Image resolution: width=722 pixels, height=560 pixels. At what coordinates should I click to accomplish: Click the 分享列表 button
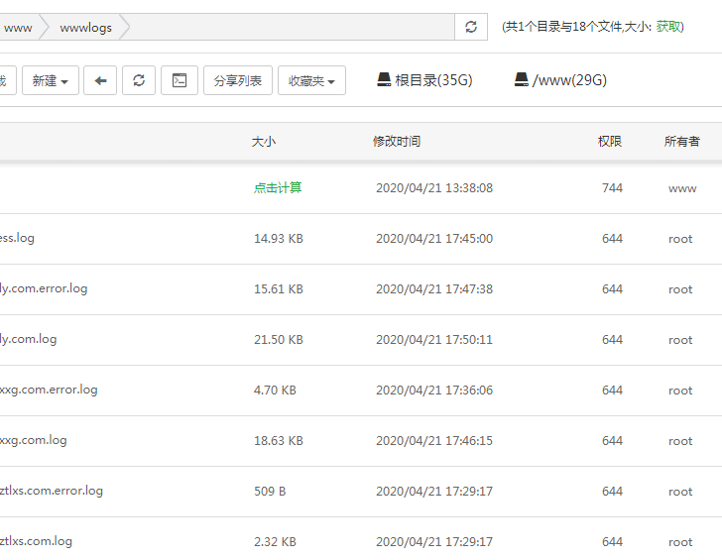click(x=238, y=80)
